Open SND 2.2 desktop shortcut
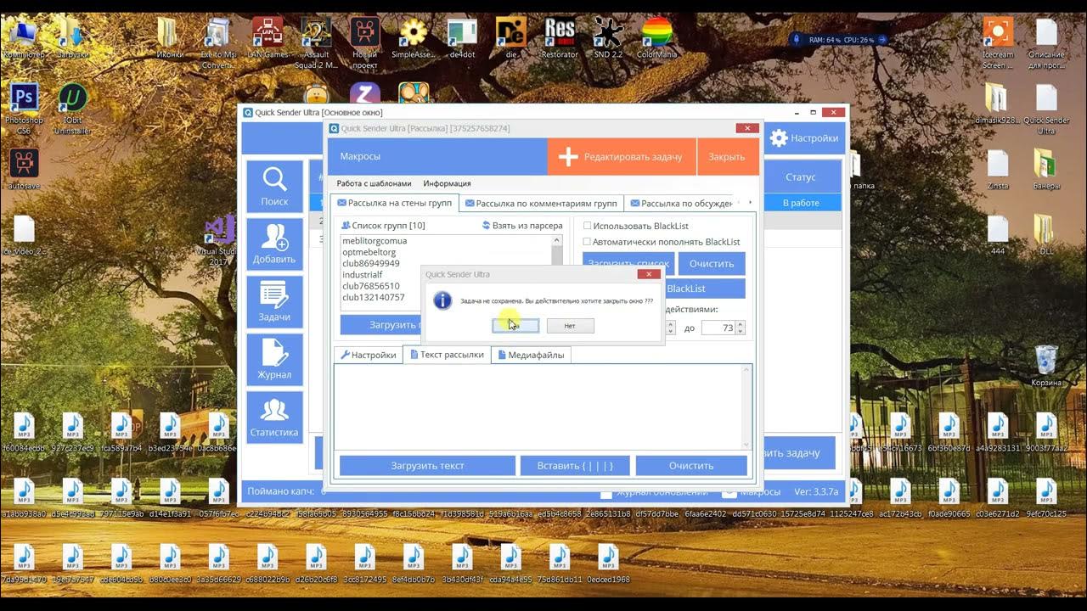Viewport: 1087px width, 611px height. point(608,37)
